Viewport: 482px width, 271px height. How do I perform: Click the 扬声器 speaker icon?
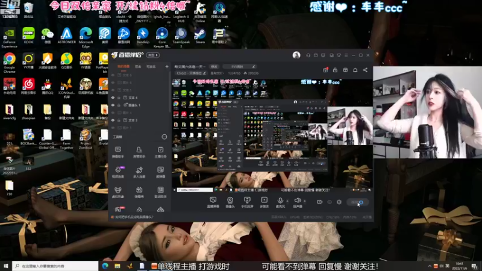(297, 201)
